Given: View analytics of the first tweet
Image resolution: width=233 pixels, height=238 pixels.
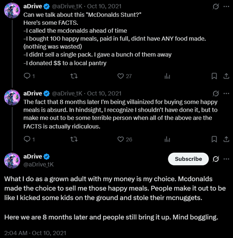Looking at the screenshot, I should [x=167, y=76].
